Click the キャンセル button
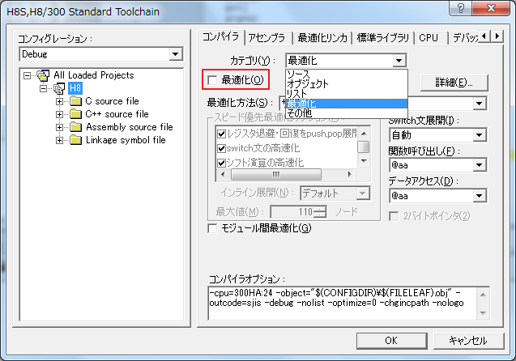This screenshot has width=516, height=361. point(467,341)
